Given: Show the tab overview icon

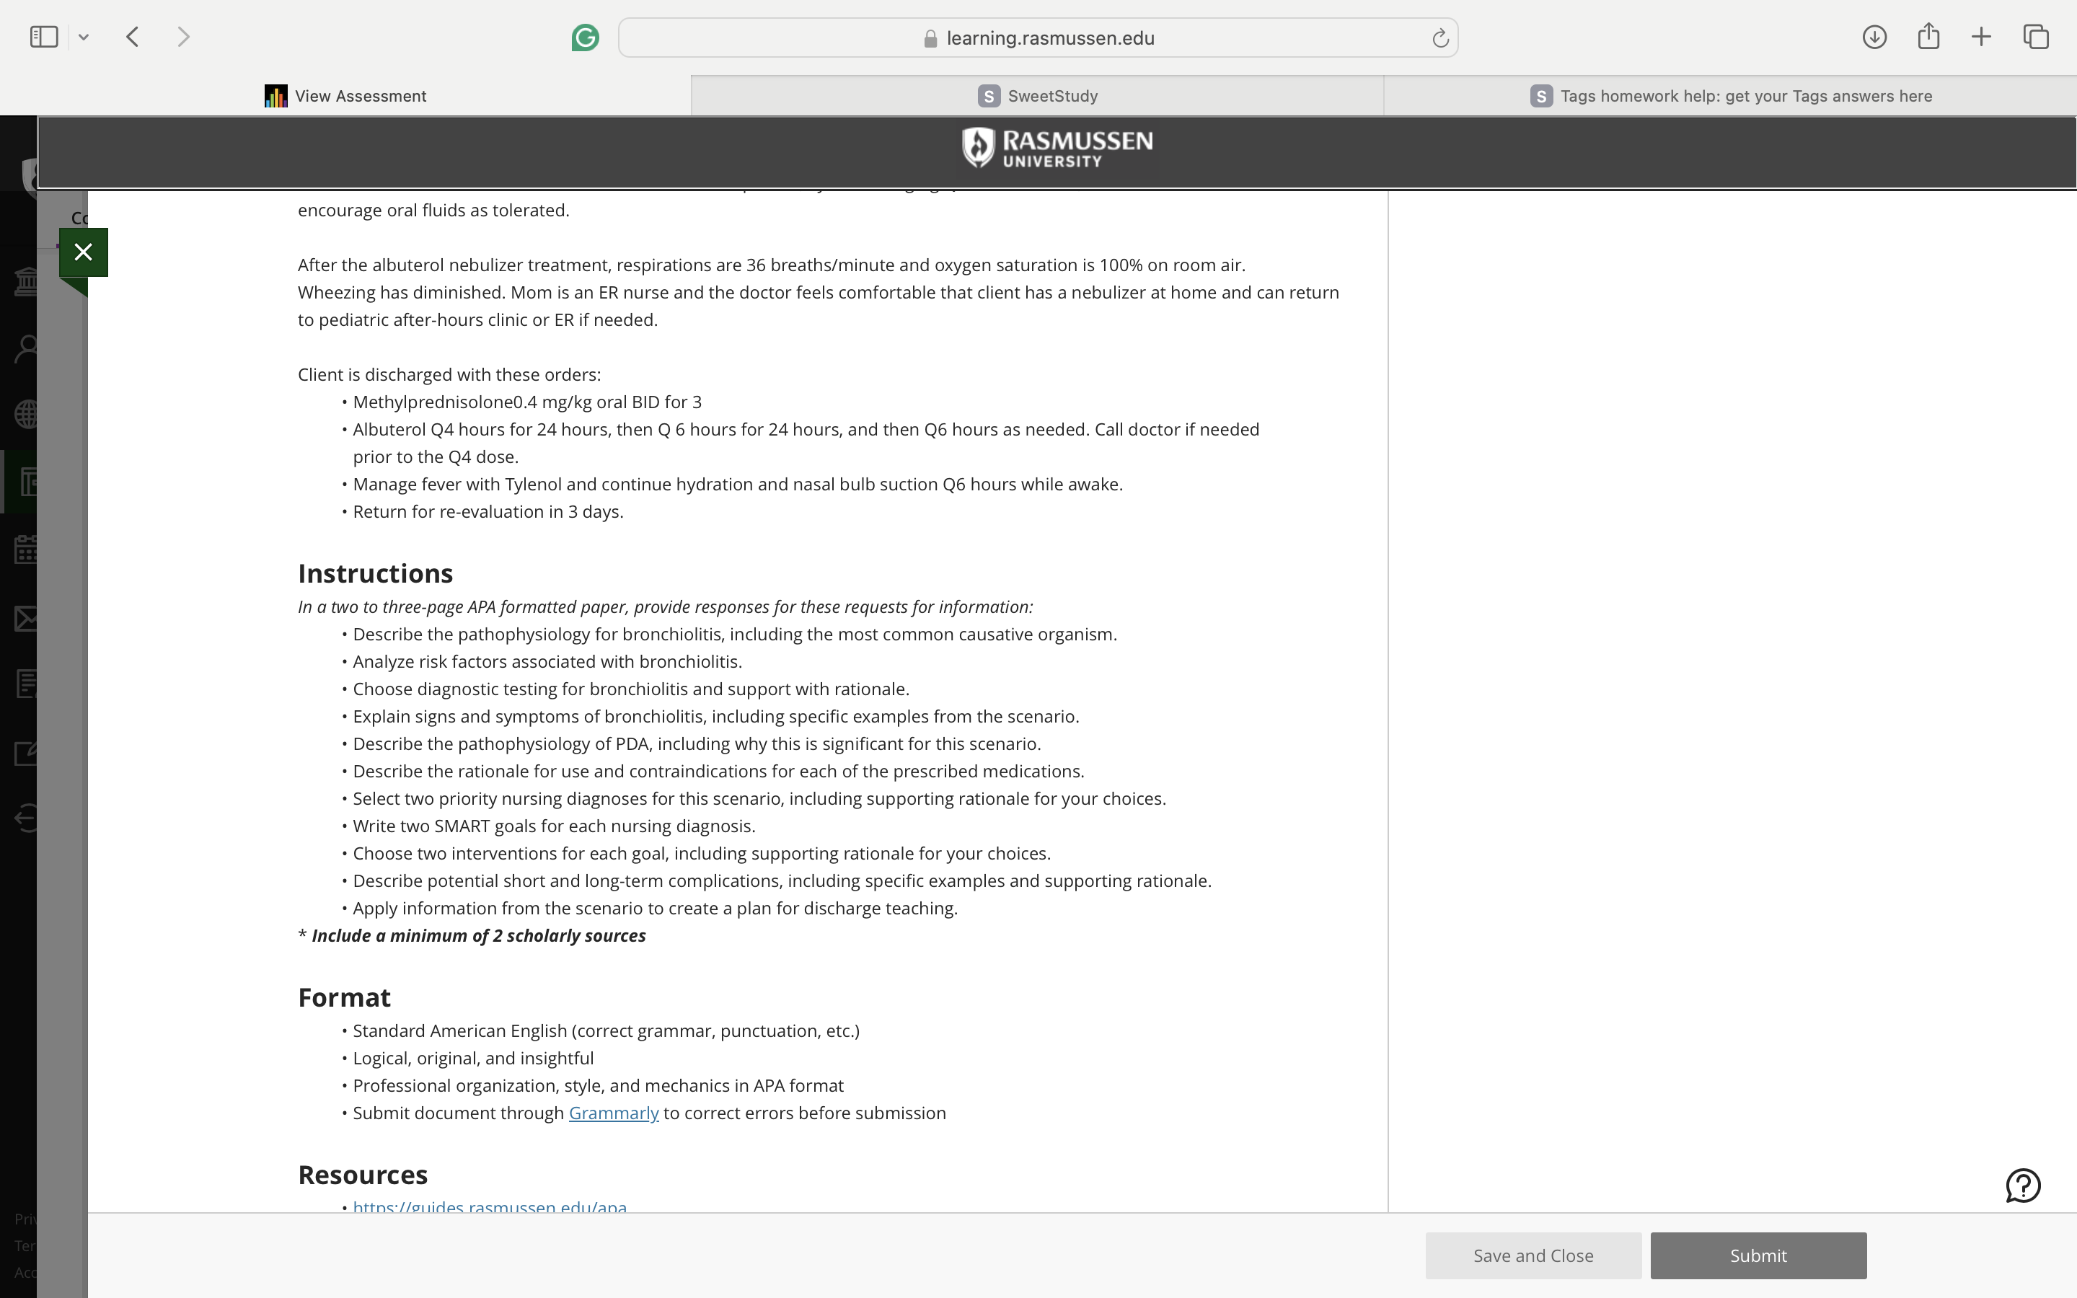Looking at the screenshot, I should (2036, 37).
